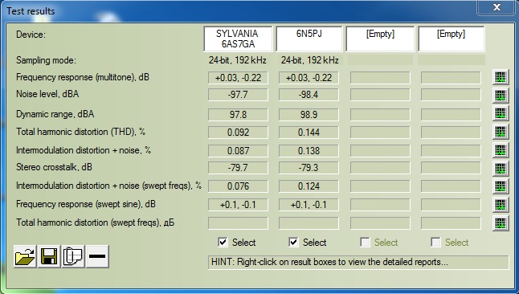
Task: Open graph for Stereo crosstalk row
Action: click(x=501, y=168)
